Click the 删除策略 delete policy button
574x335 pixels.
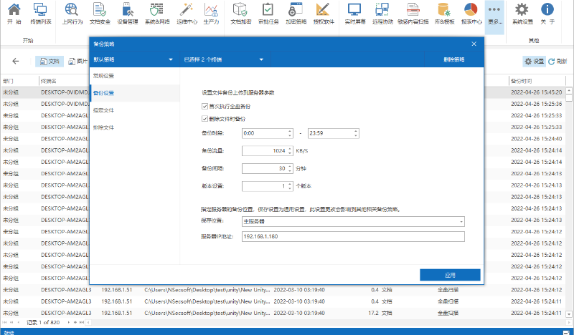point(453,59)
